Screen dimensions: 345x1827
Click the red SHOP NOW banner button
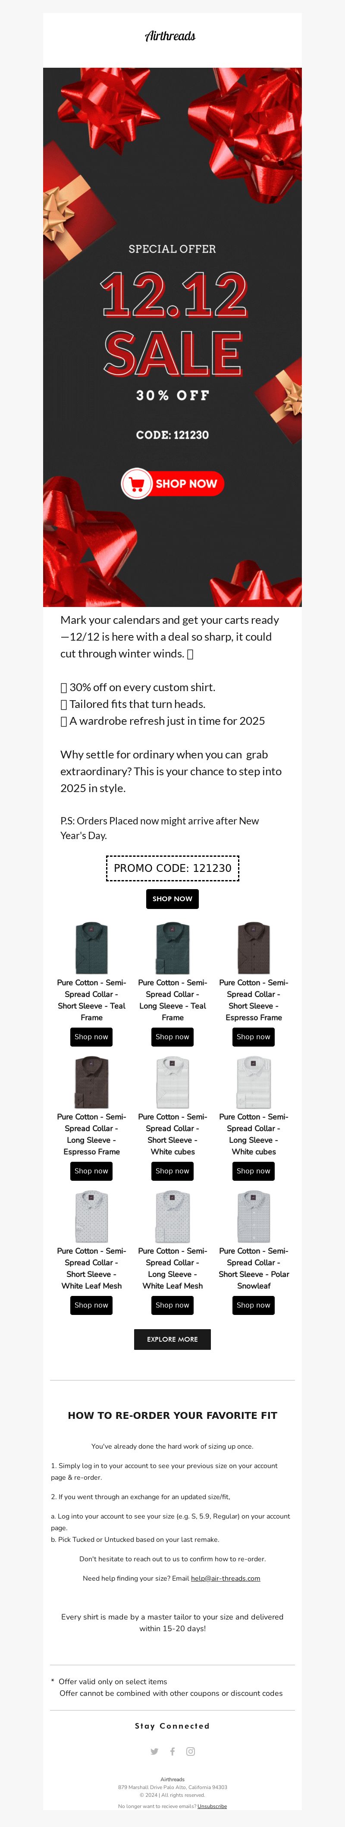click(173, 484)
